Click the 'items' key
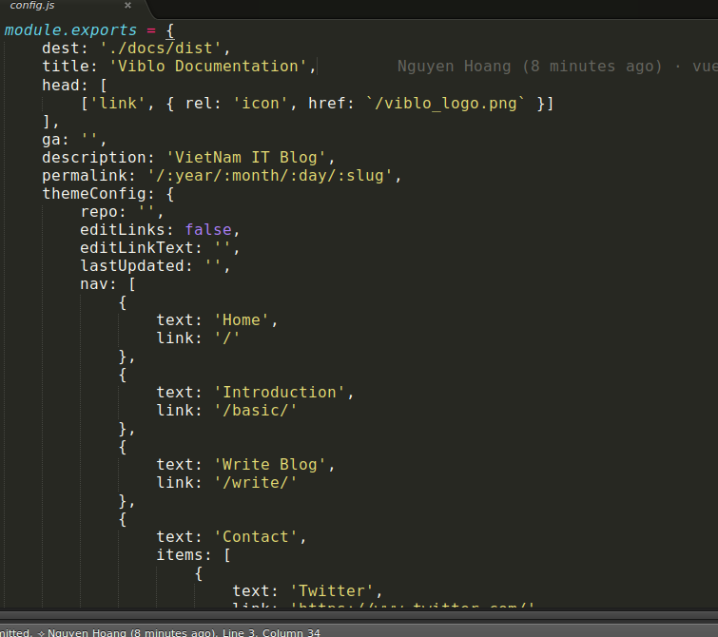 [x=179, y=555]
